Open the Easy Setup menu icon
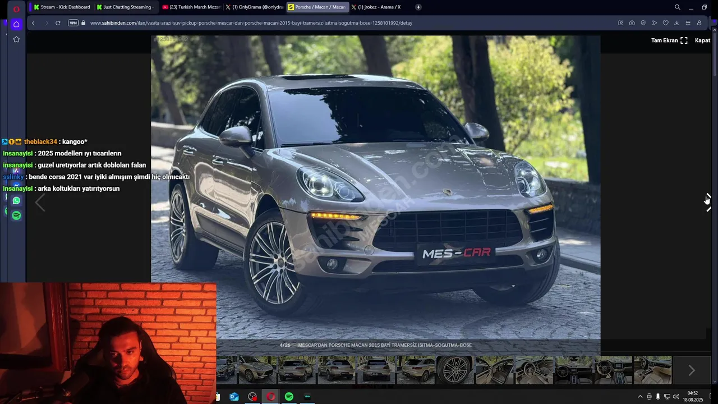718x404 pixels. [x=688, y=23]
